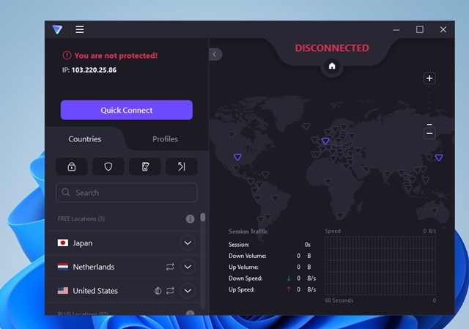
Task: Click the IP address 103.220.25.86
Action: [95, 70]
